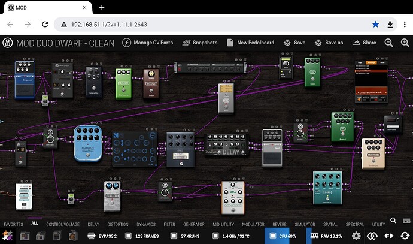Image resolution: width=413 pixels, height=244 pixels.
Task: Open the DELAY plugin category
Action: [93, 224]
